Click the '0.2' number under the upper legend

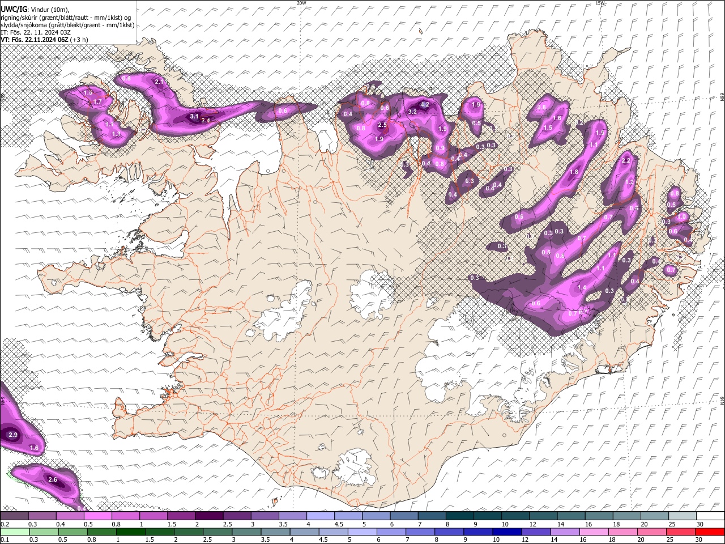point(4,524)
